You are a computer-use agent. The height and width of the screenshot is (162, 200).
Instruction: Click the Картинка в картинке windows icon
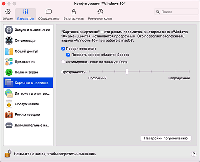click(x=9, y=83)
